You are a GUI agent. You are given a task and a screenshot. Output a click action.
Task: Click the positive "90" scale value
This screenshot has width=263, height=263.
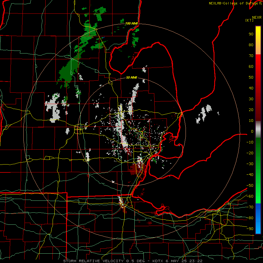[x=251, y=34]
